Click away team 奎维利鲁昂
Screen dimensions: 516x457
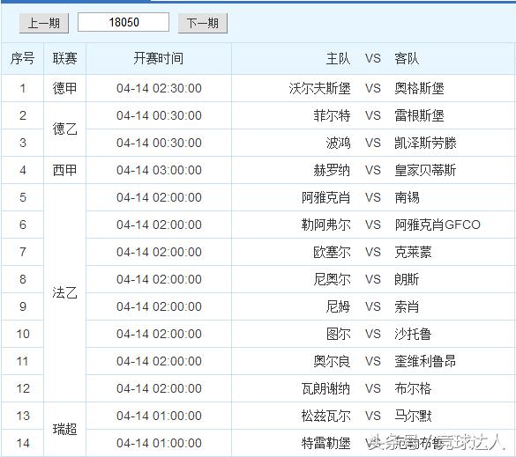[x=425, y=361]
